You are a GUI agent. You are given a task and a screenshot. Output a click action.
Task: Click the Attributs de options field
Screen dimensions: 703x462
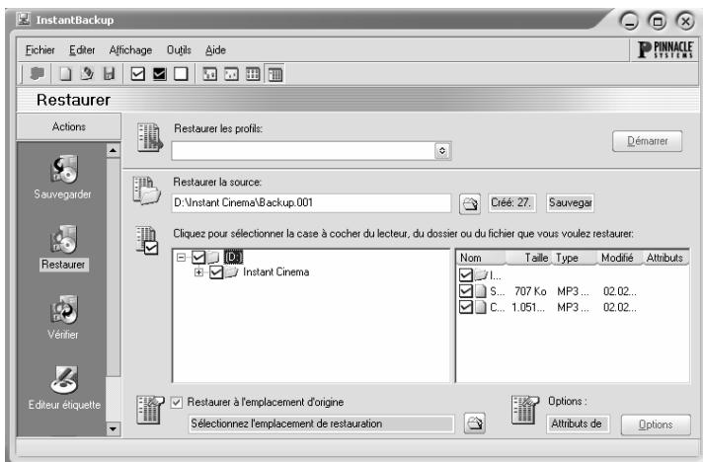point(578,423)
